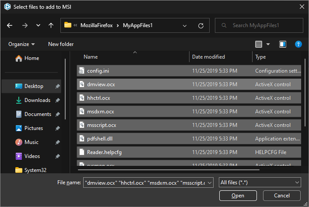Change view with the view icon
The image size is (309, 207).
pos(259,44)
